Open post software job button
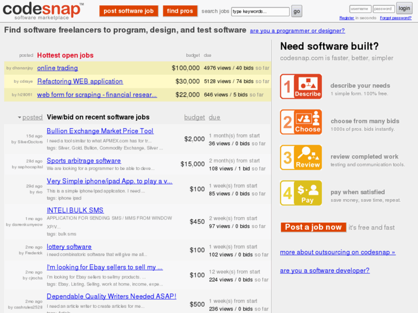This screenshot has width=418, height=313. 129,11
